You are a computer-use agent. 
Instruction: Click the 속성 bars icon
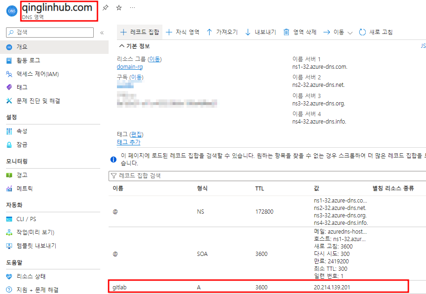[x=9, y=131]
